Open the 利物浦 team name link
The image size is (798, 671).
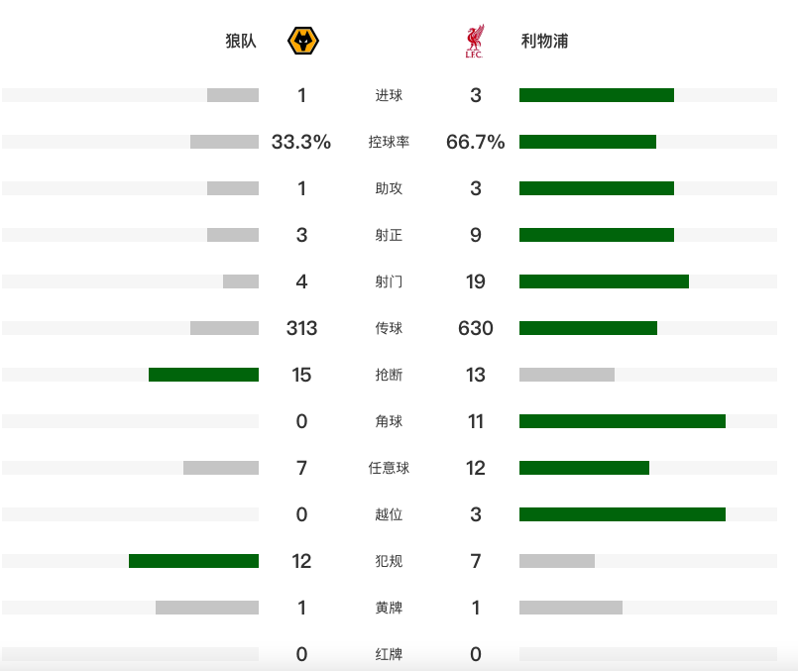pyautogui.click(x=544, y=42)
